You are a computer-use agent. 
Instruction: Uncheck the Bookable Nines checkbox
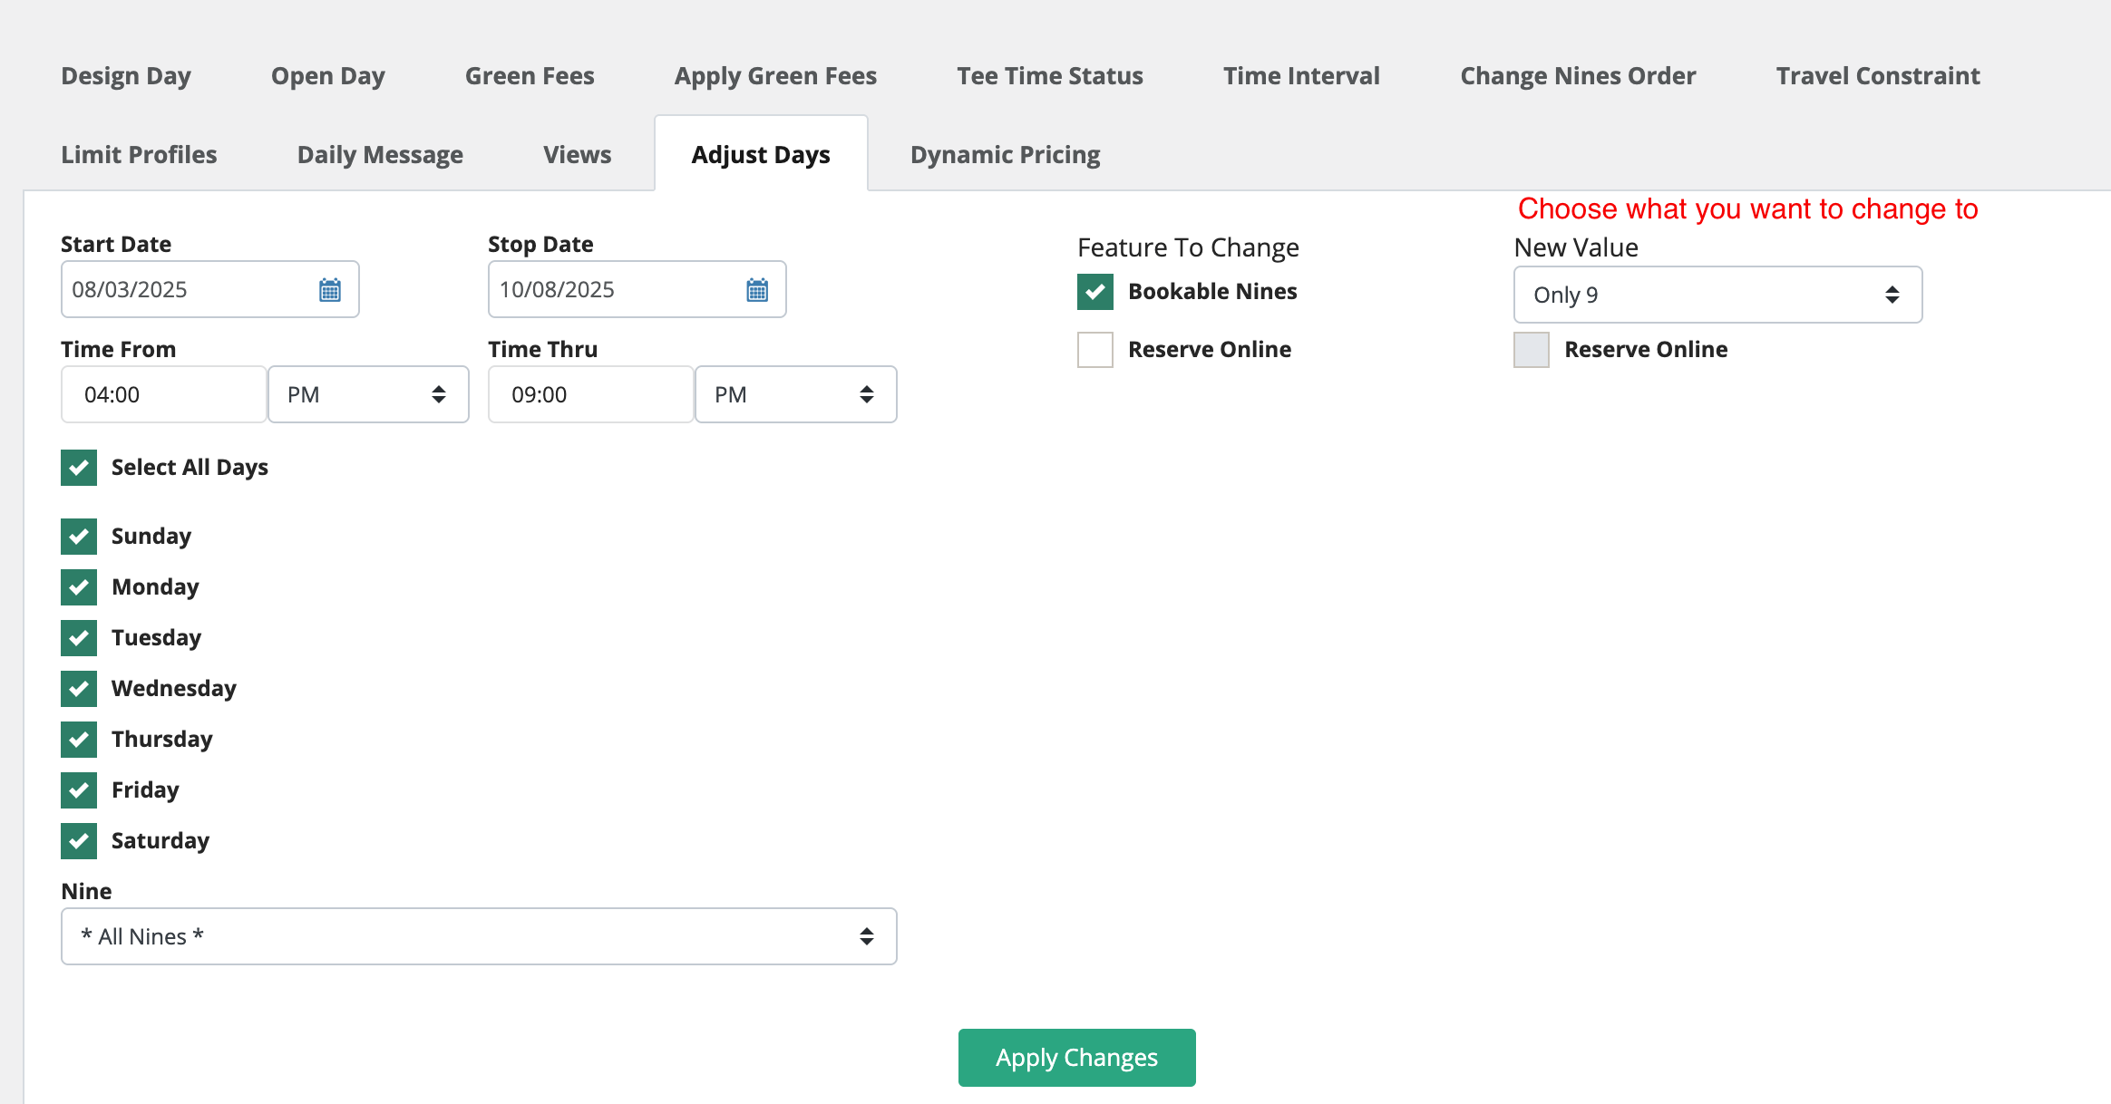(1095, 292)
